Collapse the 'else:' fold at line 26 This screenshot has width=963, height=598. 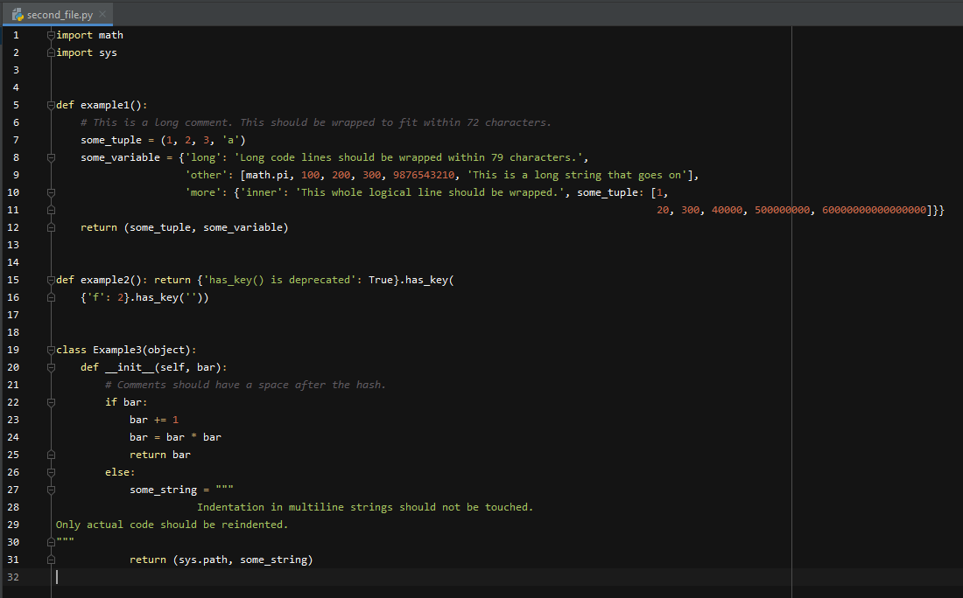(x=51, y=472)
